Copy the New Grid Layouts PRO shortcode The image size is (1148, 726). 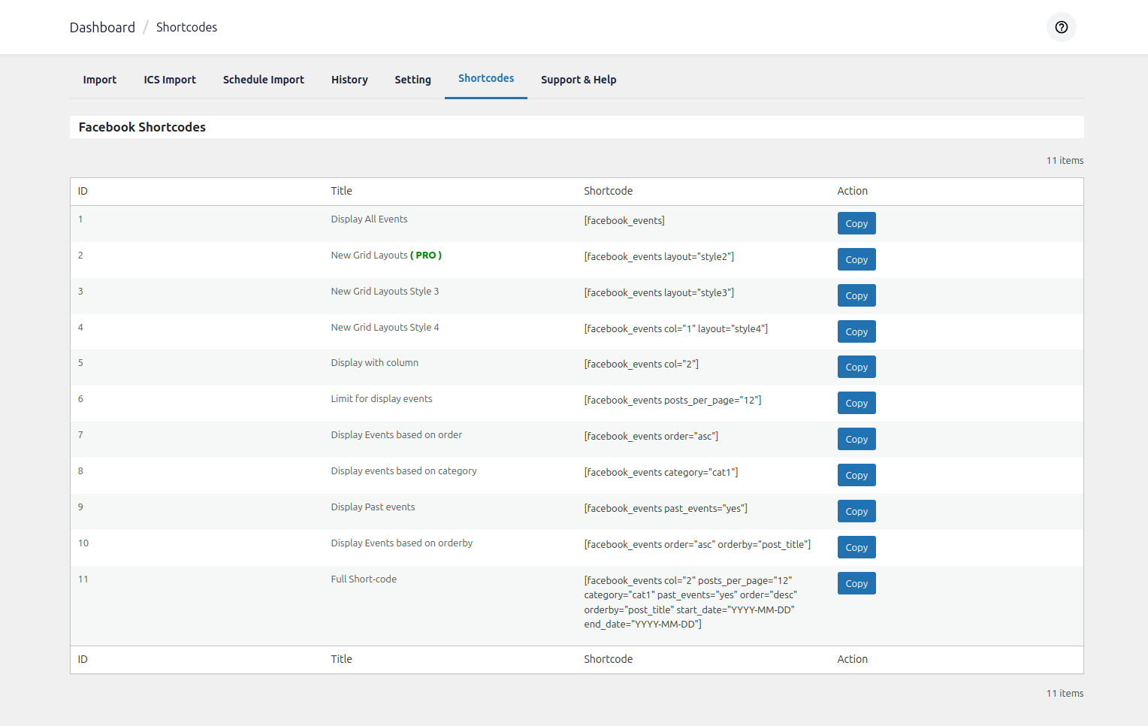pyautogui.click(x=856, y=259)
